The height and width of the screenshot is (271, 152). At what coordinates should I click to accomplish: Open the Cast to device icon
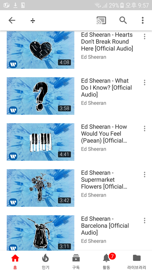[101, 21]
